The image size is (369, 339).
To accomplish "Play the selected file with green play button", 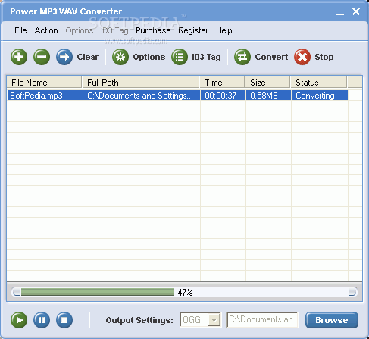I will pyautogui.click(x=19, y=320).
